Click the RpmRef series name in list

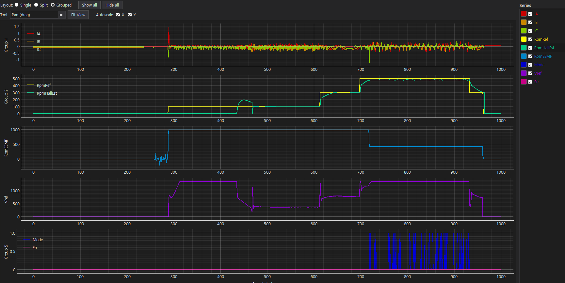(541, 39)
